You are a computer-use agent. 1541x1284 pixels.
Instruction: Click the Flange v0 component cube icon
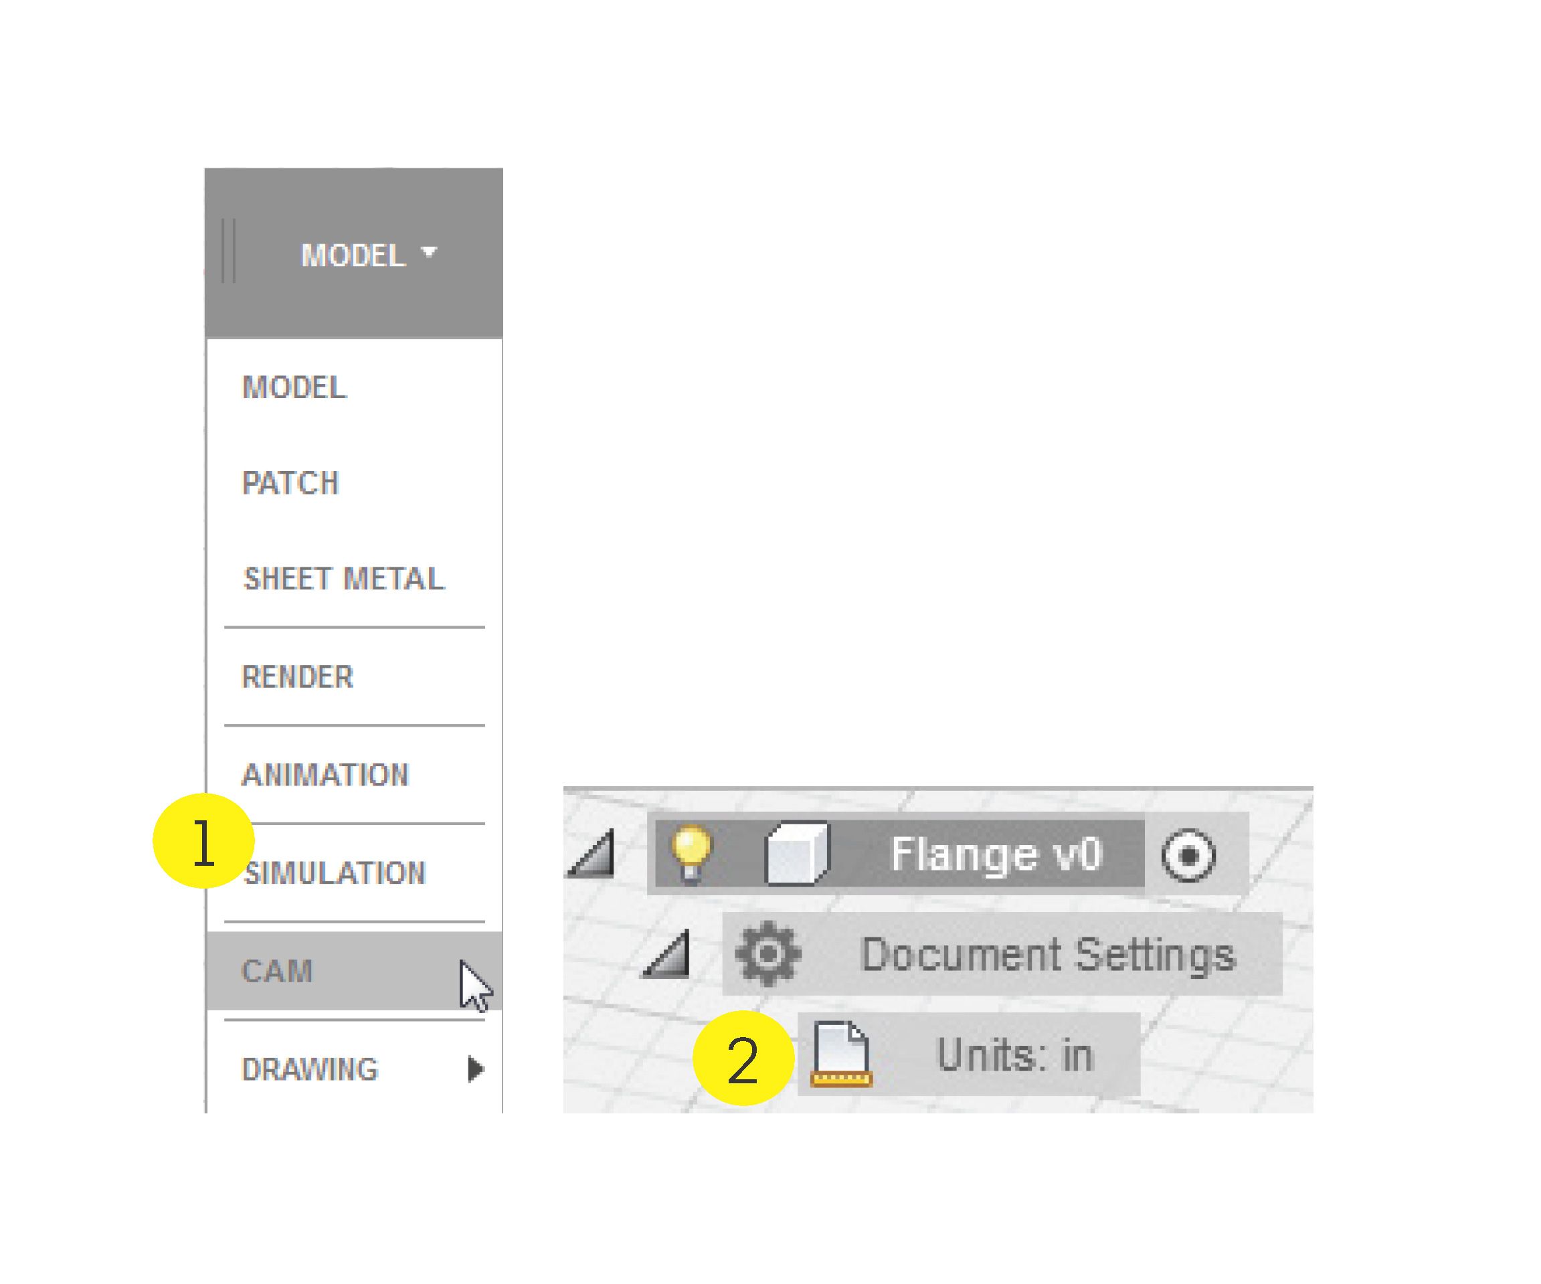pyautogui.click(x=796, y=853)
